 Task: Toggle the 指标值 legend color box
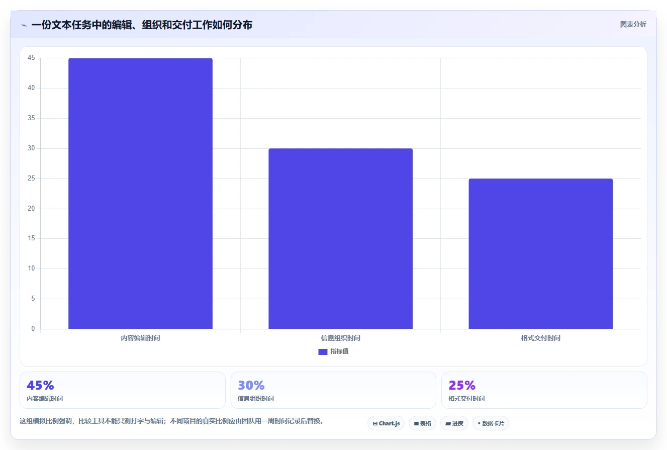tap(323, 352)
